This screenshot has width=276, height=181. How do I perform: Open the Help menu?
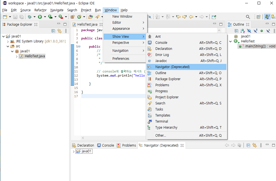tap(124, 10)
